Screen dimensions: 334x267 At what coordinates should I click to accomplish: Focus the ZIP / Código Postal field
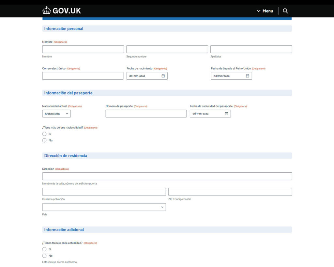pos(230,192)
